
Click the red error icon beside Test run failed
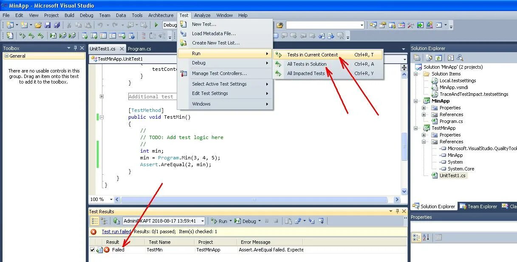click(x=93, y=232)
